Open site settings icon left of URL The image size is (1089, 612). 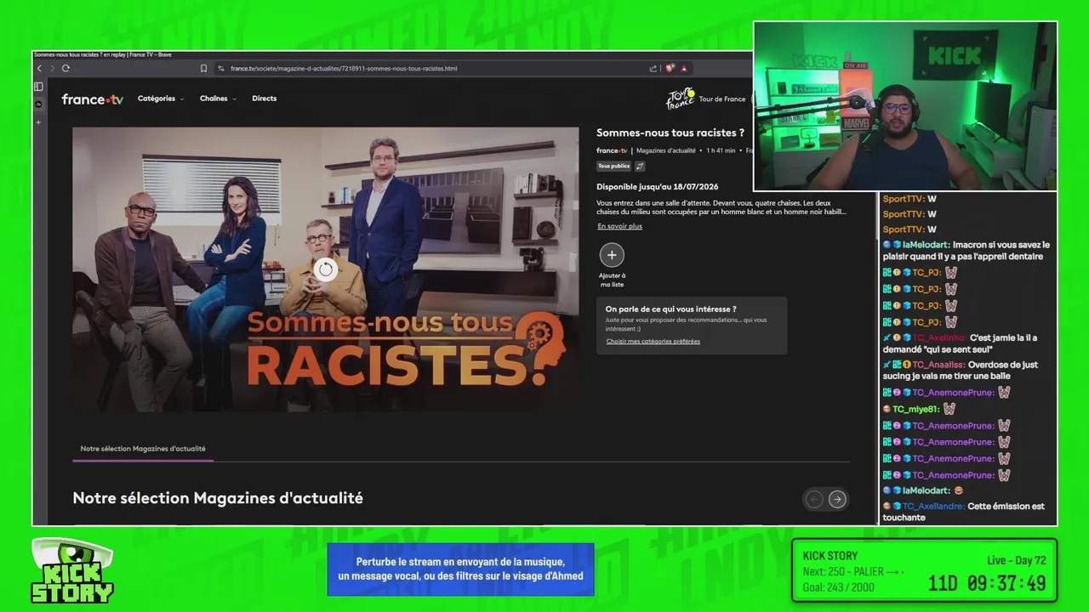click(x=221, y=68)
